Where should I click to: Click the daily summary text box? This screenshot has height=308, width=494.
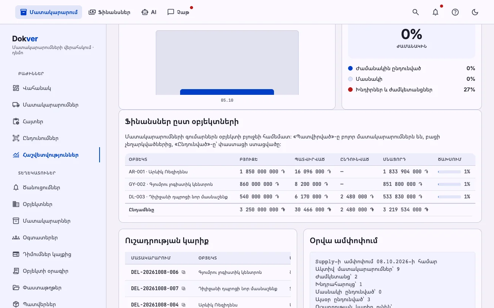tap(393, 280)
